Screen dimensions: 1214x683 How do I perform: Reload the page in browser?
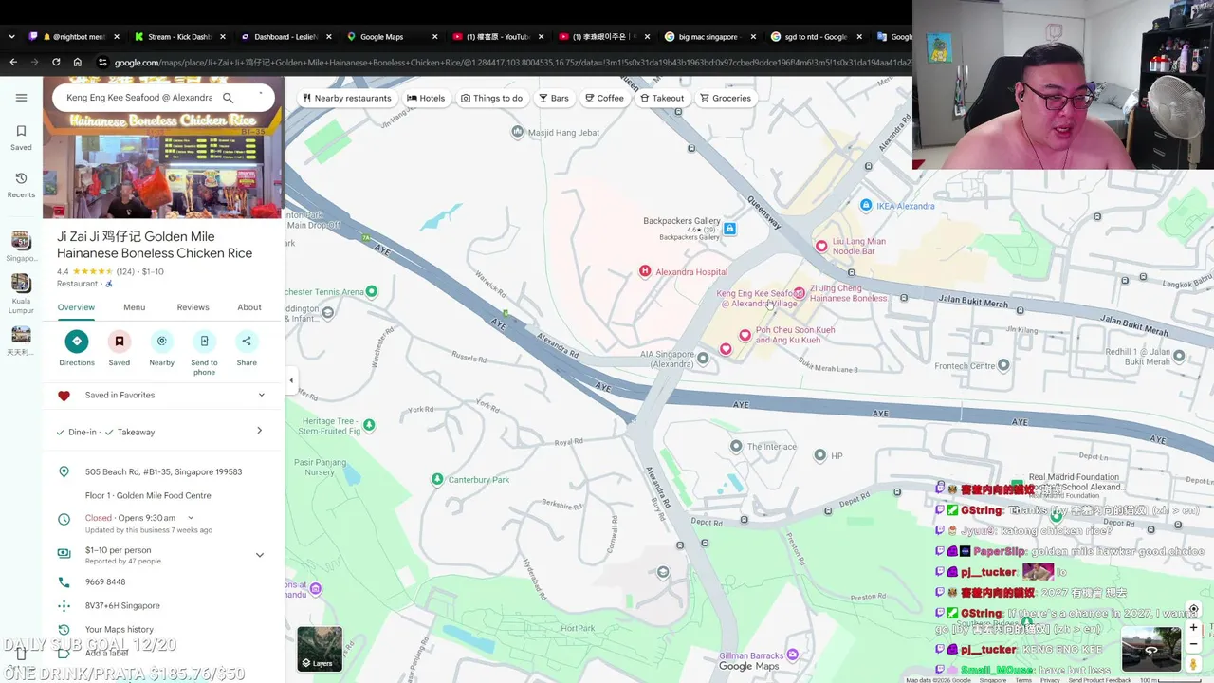click(56, 63)
